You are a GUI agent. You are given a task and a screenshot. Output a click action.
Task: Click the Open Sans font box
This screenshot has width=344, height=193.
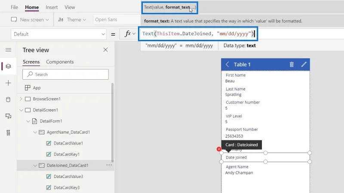tap(117, 19)
